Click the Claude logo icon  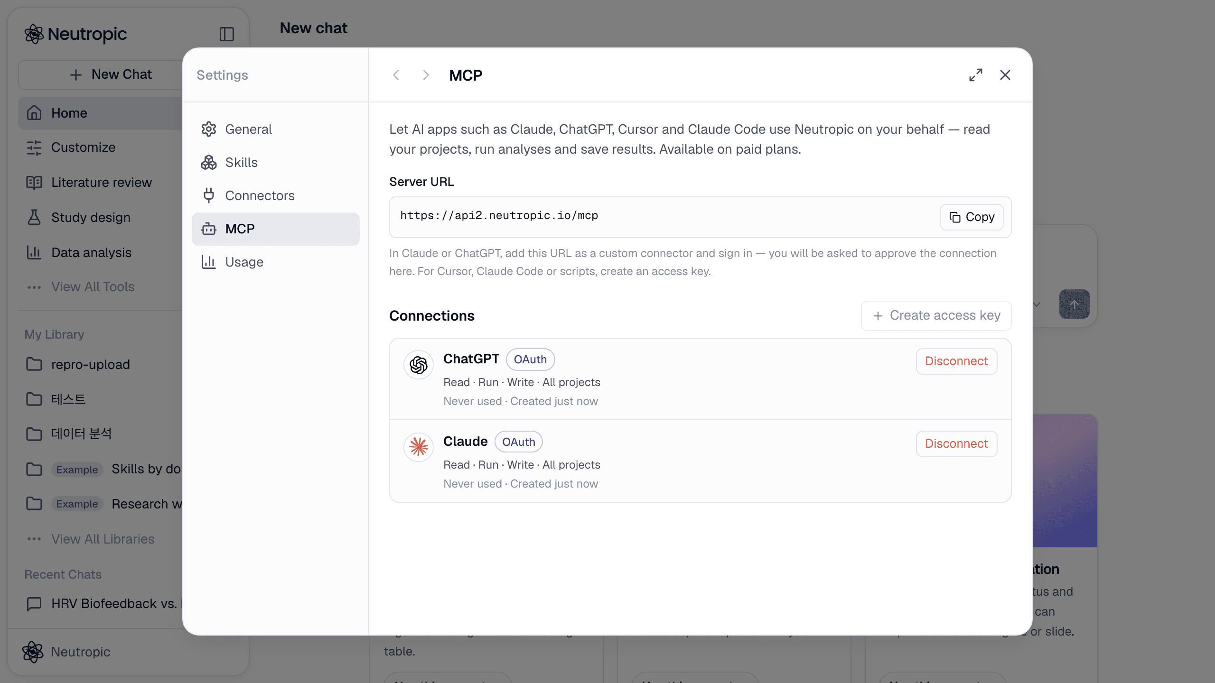click(x=419, y=447)
